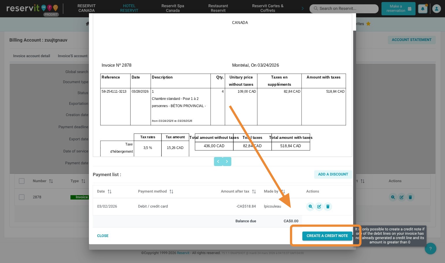Open Reservit Cartes & Coffrets

tap(268, 8)
